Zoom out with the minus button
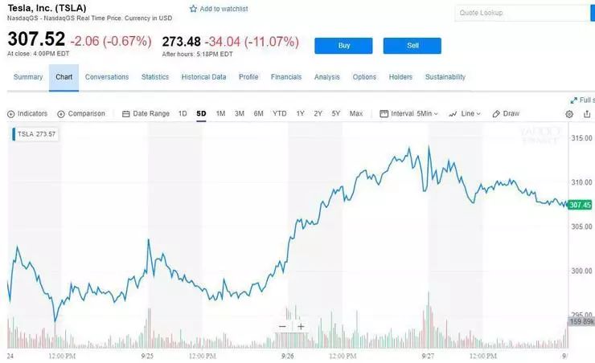Image resolution: width=595 pixels, height=363 pixels. pyautogui.click(x=282, y=327)
